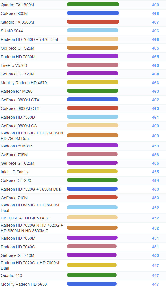Click score 454 for GeForce GT 320

click(x=155, y=181)
